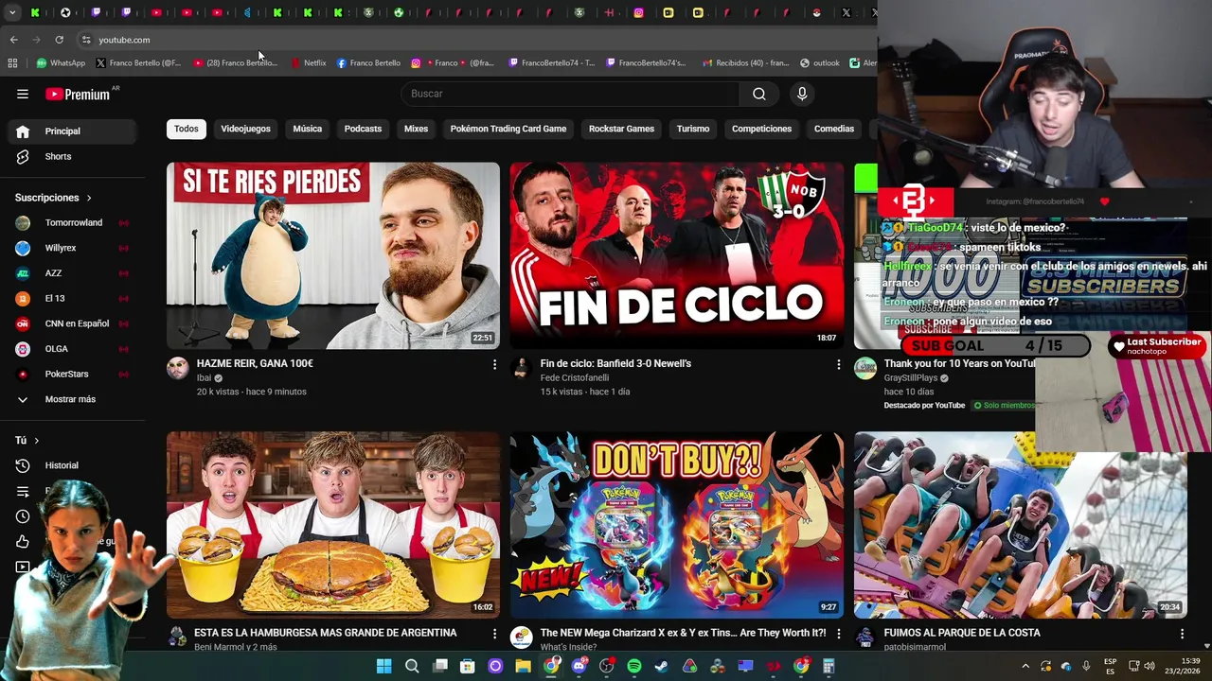Open Willyrex subscription channel
This screenshot has height=681, width=1212.
[72, 248]
